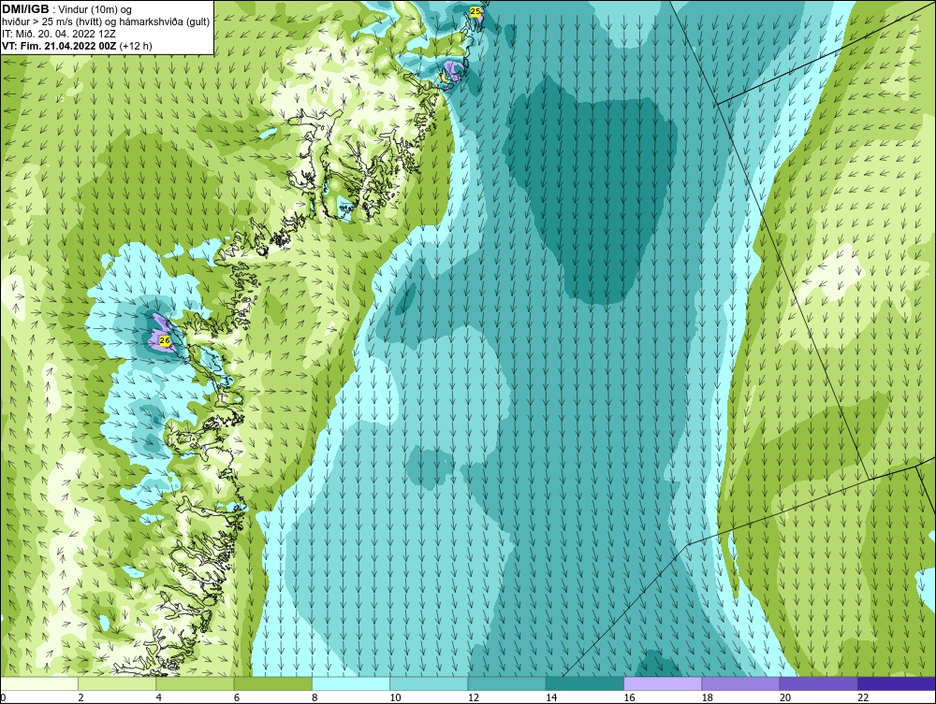Click the 14–16 m/s dark teal swatch
This screenshot has height=704, width=936.
pyautogui.click(x=585, y=683)
